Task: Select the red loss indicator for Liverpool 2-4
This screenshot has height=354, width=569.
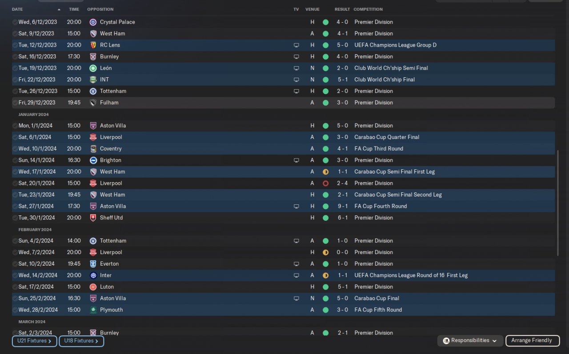Action: [x=325, y=183]
